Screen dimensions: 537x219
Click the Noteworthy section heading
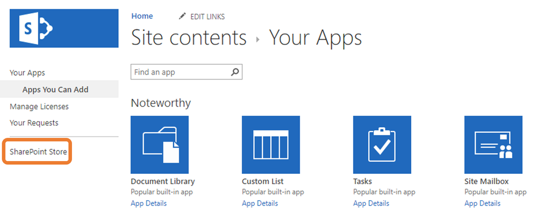tap(161, 103)
